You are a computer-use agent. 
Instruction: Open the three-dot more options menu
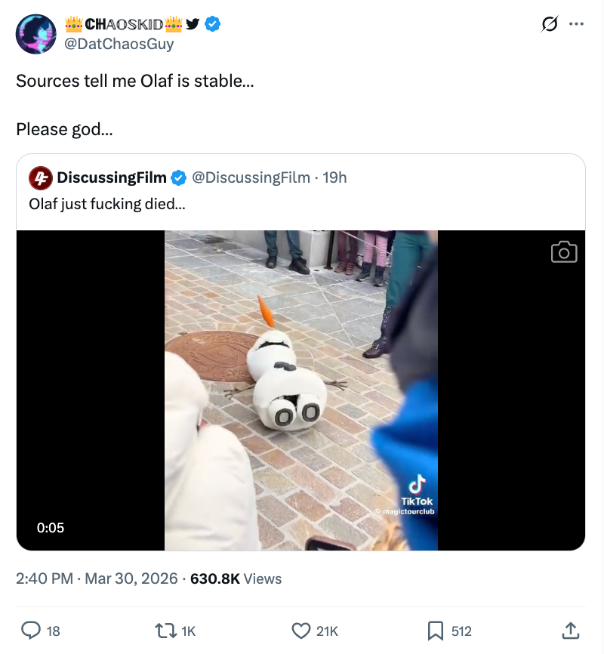pos(577,24)
